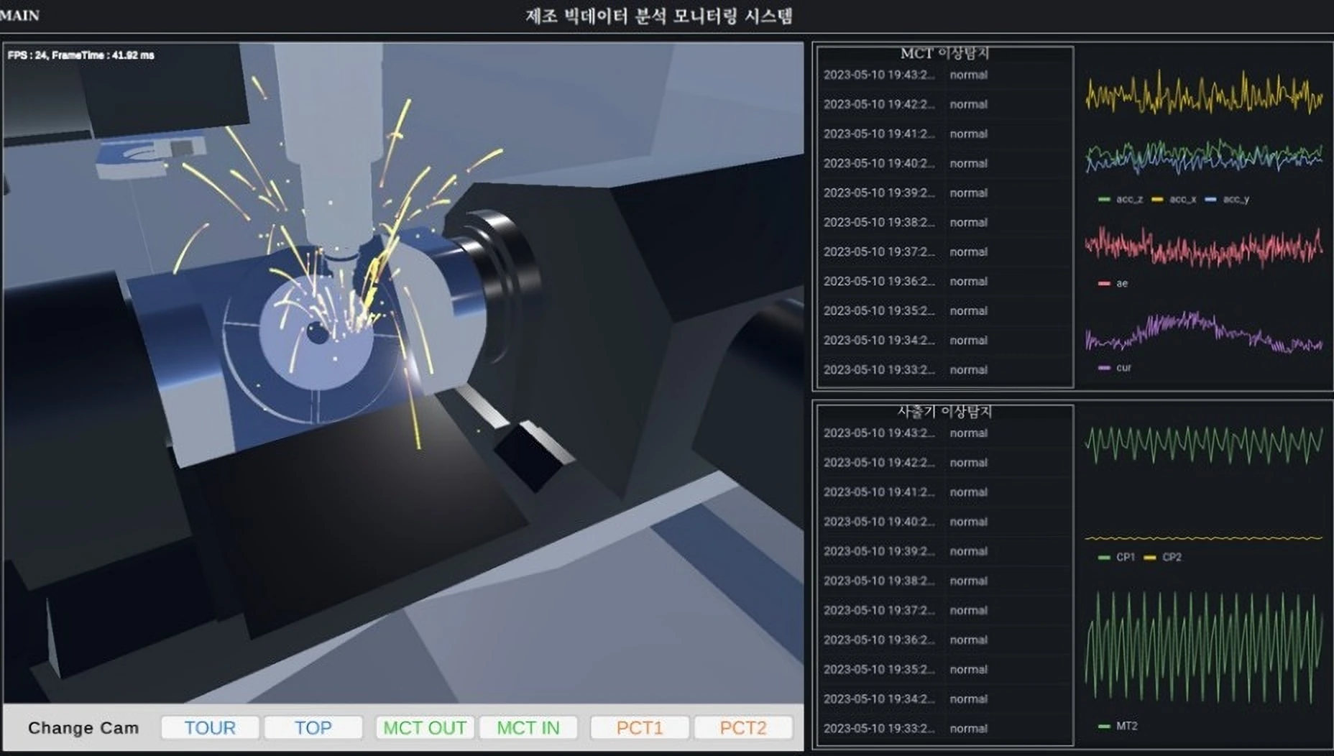Toggle MT2 series legend entry

pyautogui.click(x=1118, y=726)
